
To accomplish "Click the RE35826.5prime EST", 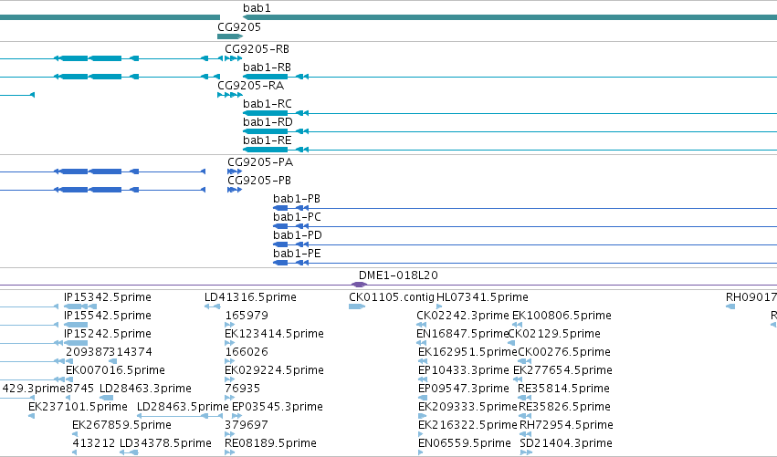I will 565,408.
